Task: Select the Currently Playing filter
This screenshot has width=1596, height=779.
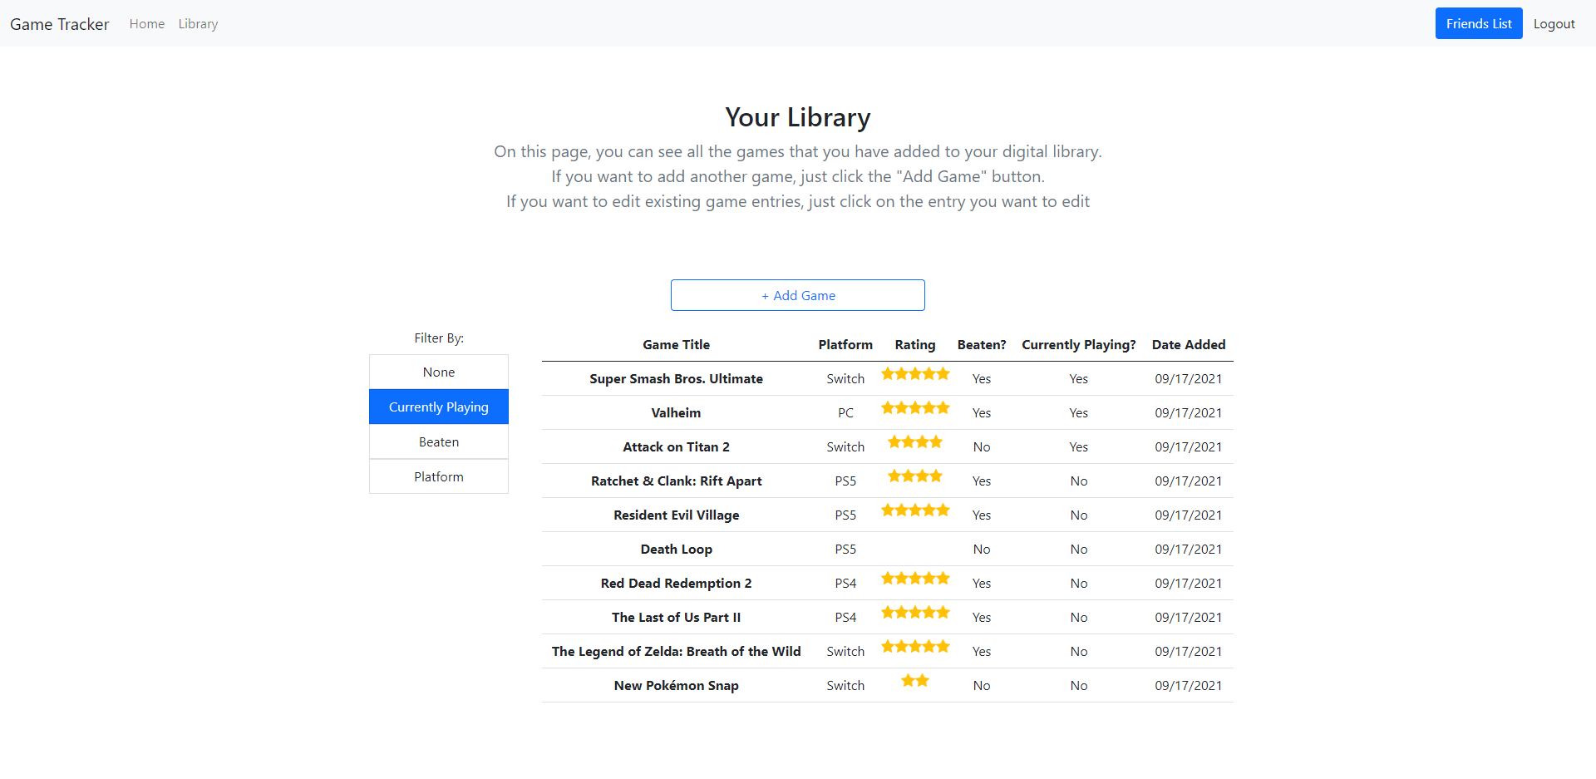Action: click(439, 407)
